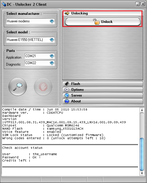Click the magnifying glass detect modem button

[18, 87]
